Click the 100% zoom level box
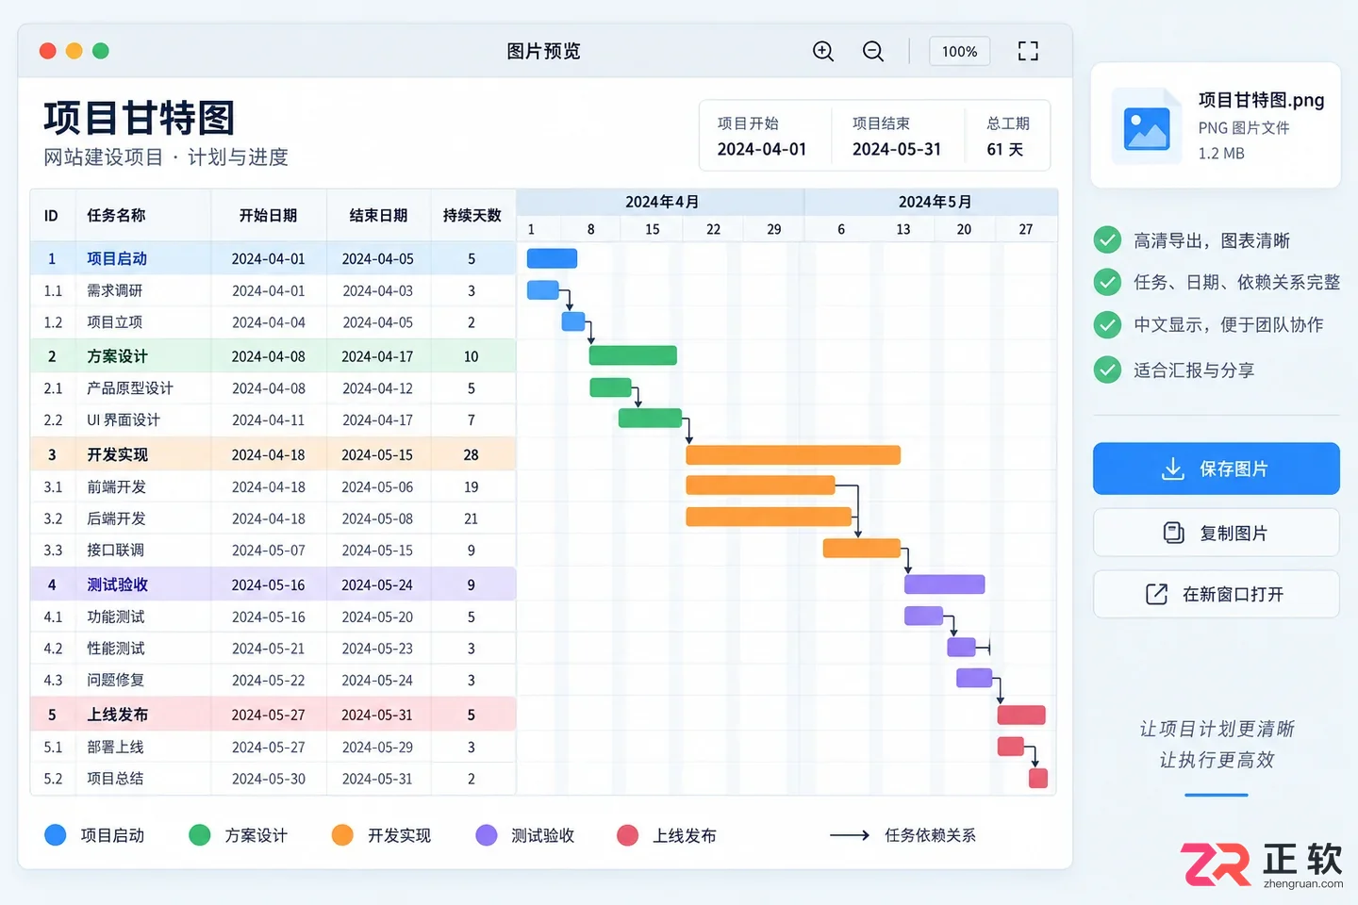Screen dimensions: 1358x905 pos(959,51)
